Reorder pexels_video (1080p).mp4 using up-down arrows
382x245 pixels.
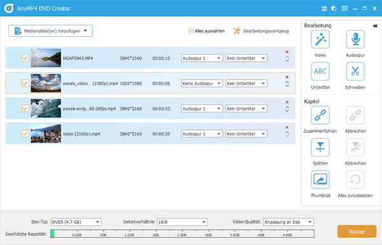point(287,84)
